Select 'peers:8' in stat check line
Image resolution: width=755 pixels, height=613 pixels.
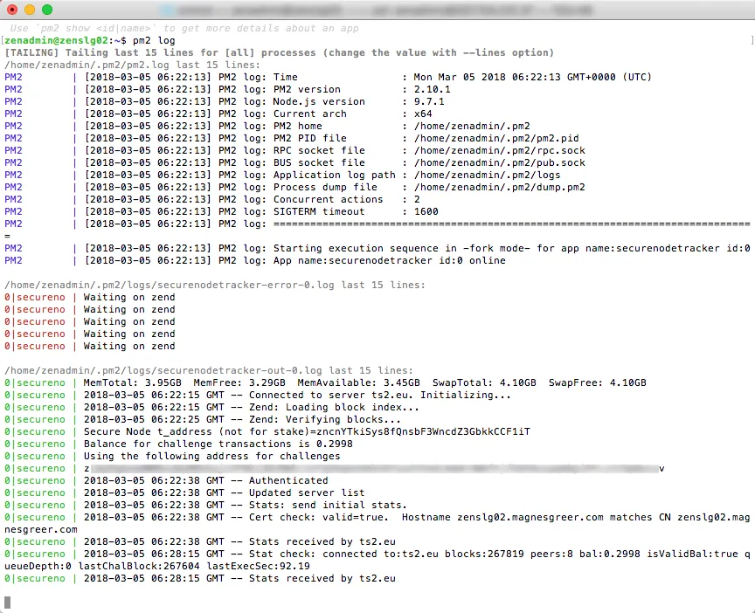coord(551,554)
